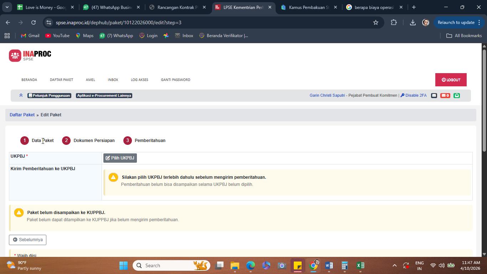Viewport: 487px width, 274px height.
Task: Click the browser back arrow
Action: coord(8,22)
